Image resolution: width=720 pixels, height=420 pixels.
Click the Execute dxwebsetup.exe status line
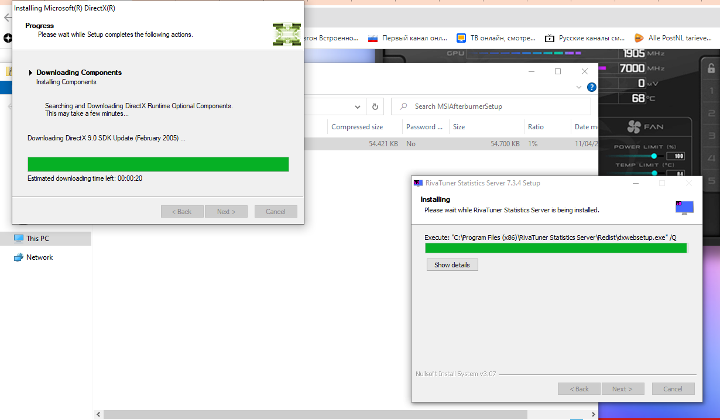click(550, 237)
